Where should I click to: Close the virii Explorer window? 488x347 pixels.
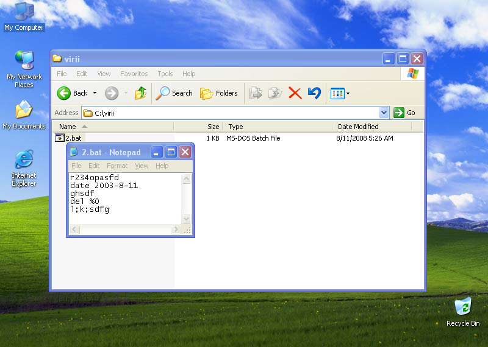(x=417, y=58)
